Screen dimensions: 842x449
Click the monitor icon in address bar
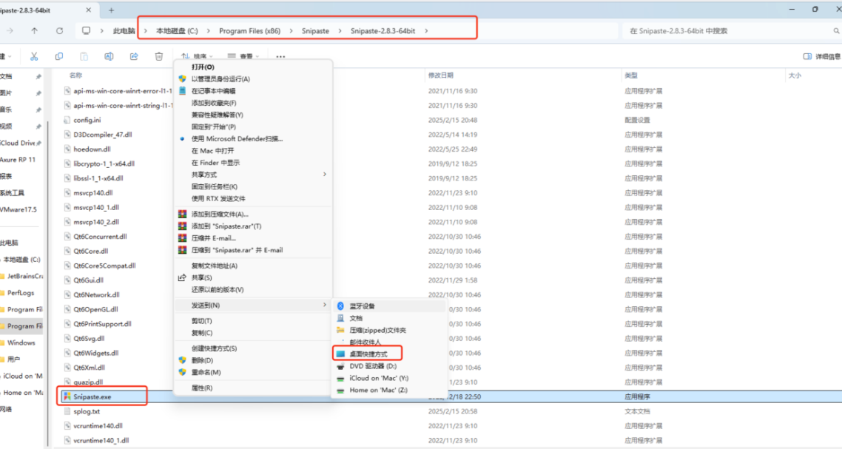[86, 30]
